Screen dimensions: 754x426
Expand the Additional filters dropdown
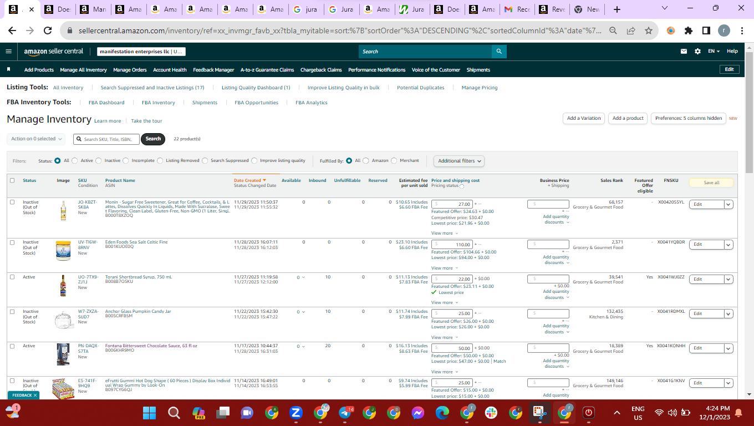pos(459,161)
